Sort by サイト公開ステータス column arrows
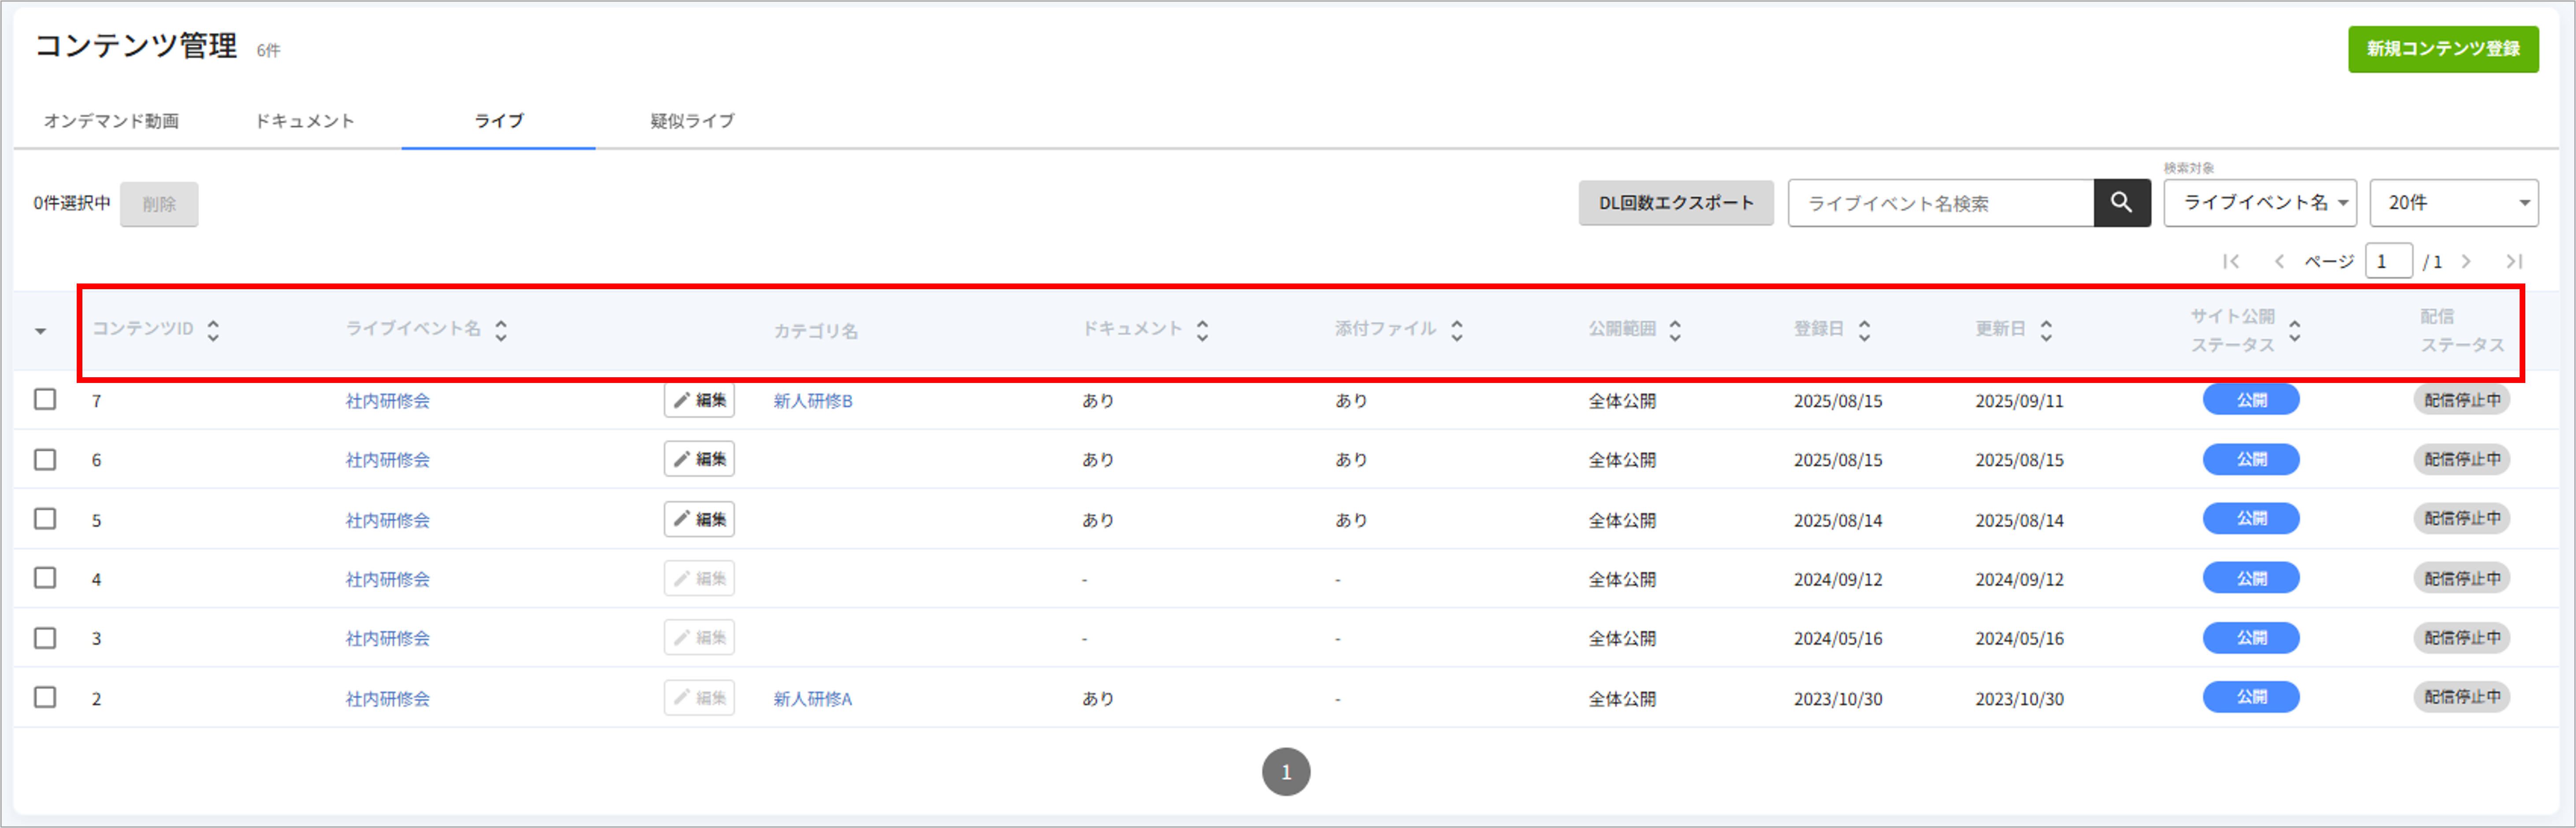This screenshot has height=828, width=2576. pos(2295,331)
